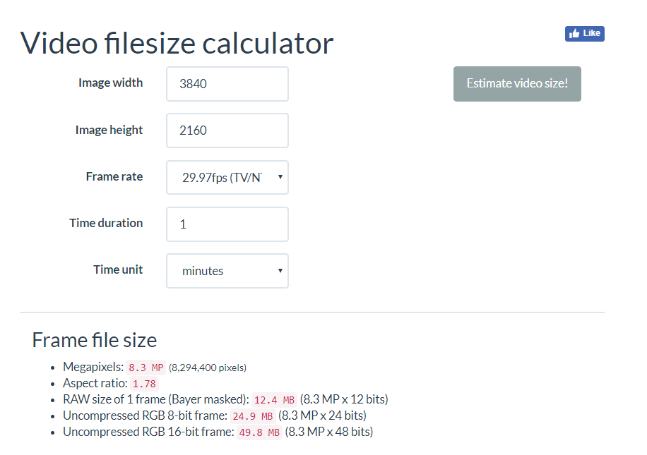Click the 1.78 aspect ratio value
The height and width of the screenshot is (455, 647).
pyautogui.click(x=145, y=384)
